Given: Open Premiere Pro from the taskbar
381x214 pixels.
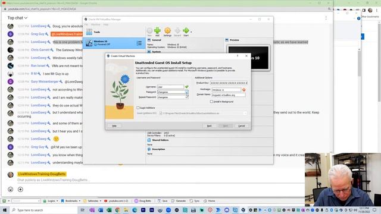Looking at the screenshot, I should tap(143, 210).
